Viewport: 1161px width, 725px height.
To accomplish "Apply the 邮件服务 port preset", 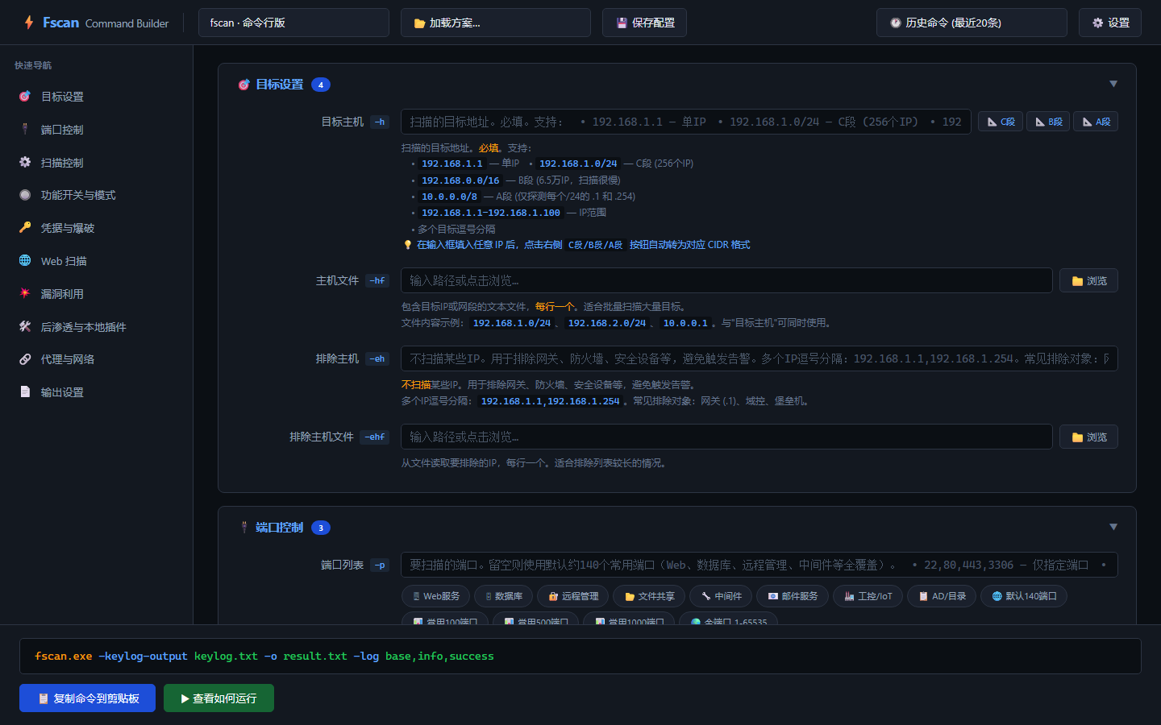I will click(x=793, y=596).
